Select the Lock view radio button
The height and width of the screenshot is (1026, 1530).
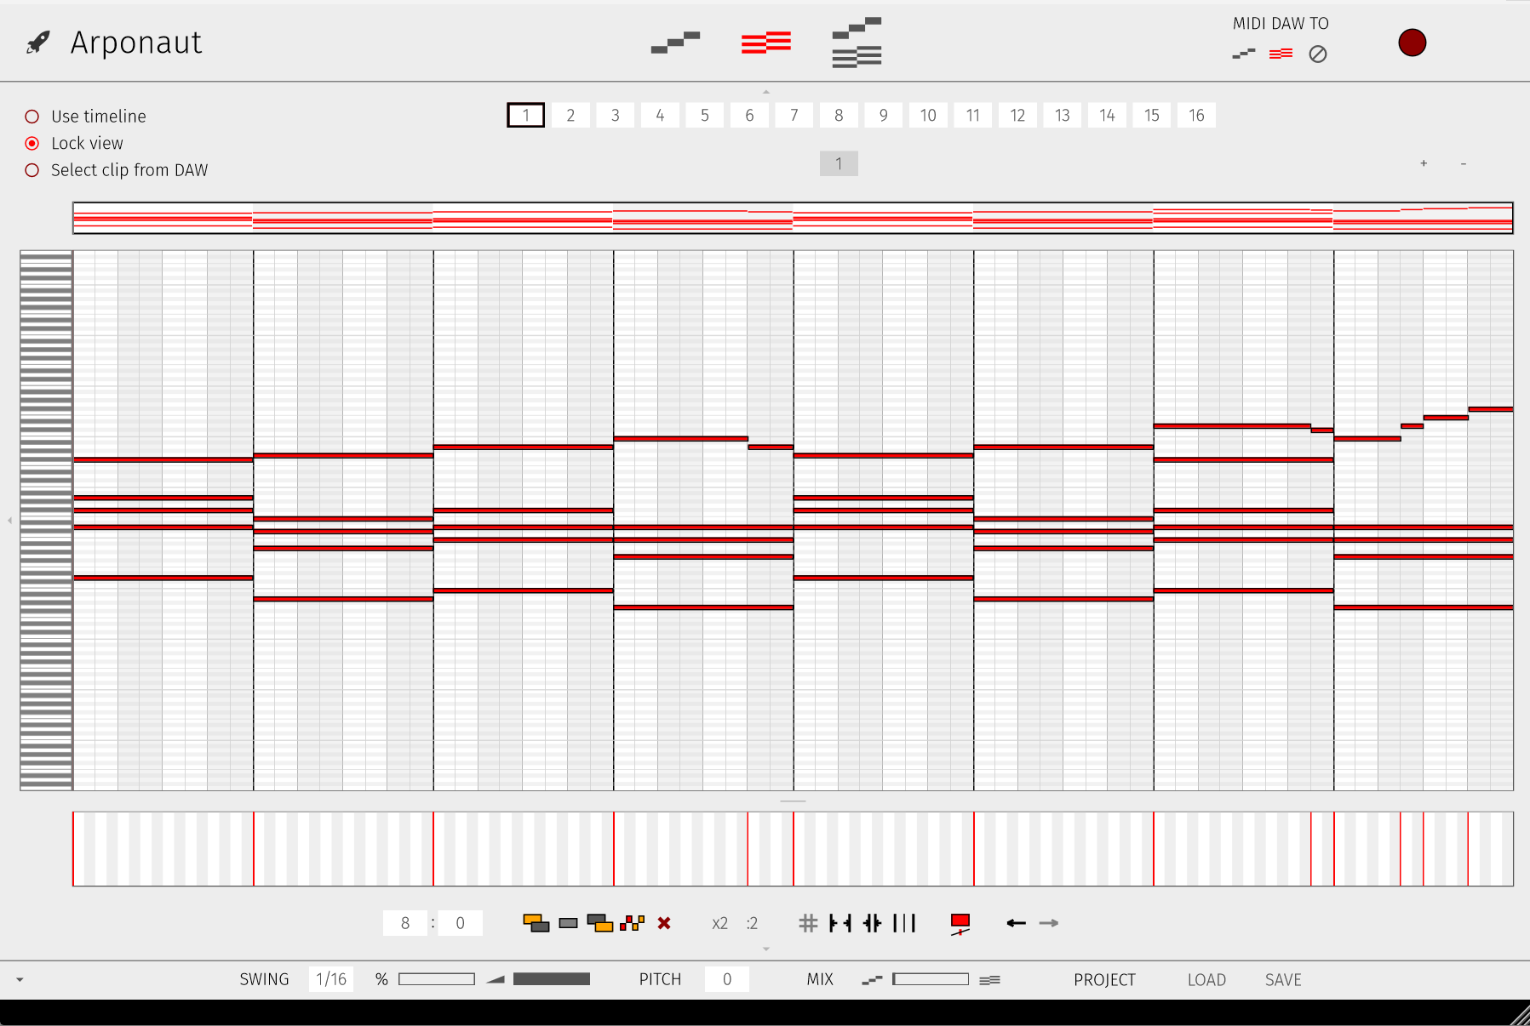pyautogui.click(x=32, y=143)
